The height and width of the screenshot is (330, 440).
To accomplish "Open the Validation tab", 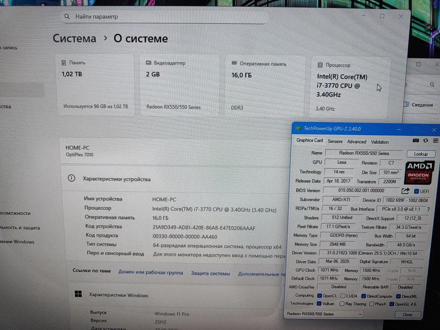I will click(x=380, y=142).
